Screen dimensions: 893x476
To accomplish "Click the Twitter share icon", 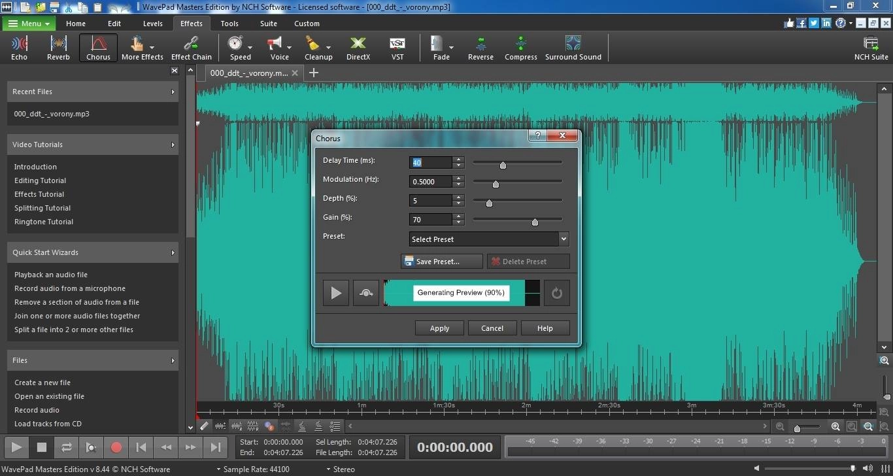I will point(813,23).
